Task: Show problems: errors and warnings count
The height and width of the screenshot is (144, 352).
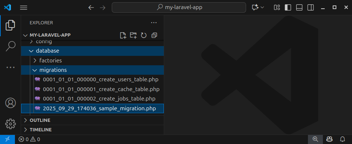Action: [29, 139]
